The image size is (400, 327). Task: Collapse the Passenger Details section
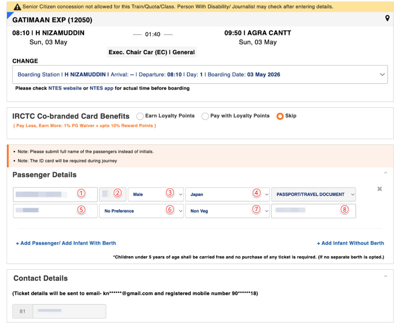[386, 173]
